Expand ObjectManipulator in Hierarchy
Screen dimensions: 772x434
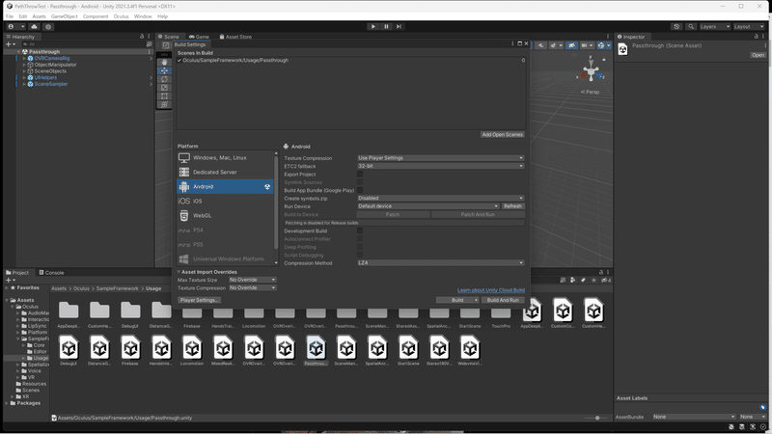coord(24,65)
